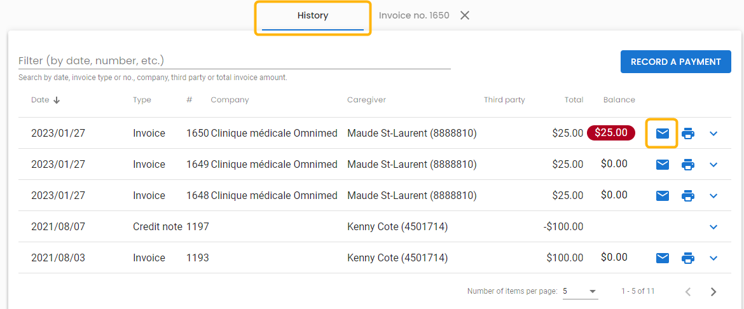The width and height of the screenshot is (744, 309).
Task: Click the Record a Payment button
Action: [x=676, y=62]
